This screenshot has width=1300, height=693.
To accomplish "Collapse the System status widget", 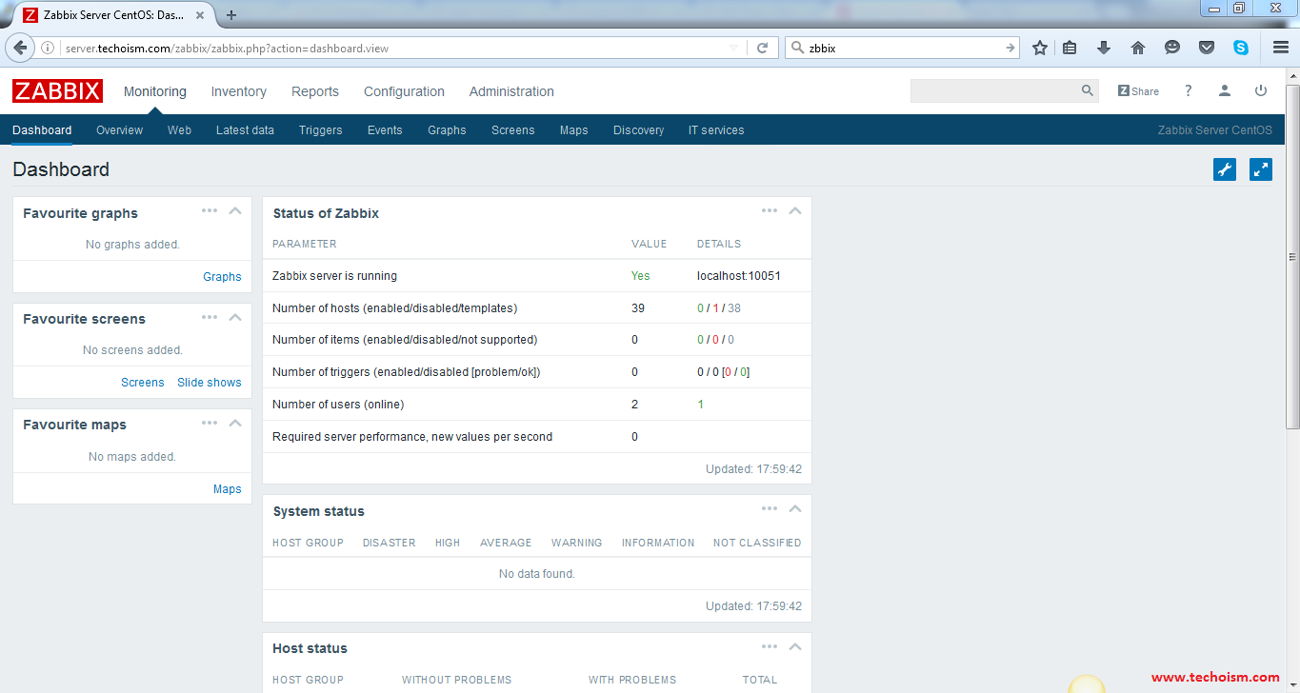I will (x=795, y=509).
